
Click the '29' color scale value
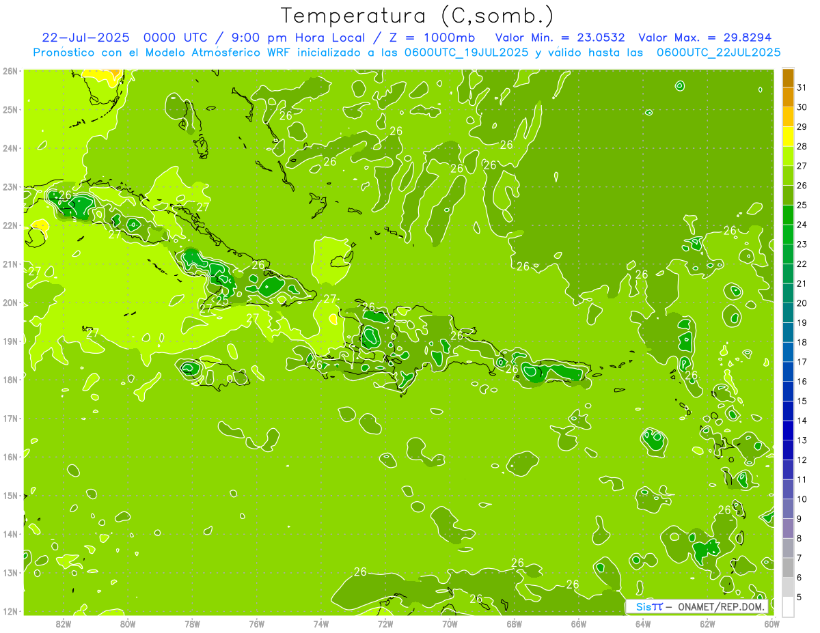[x=802, y=127]
